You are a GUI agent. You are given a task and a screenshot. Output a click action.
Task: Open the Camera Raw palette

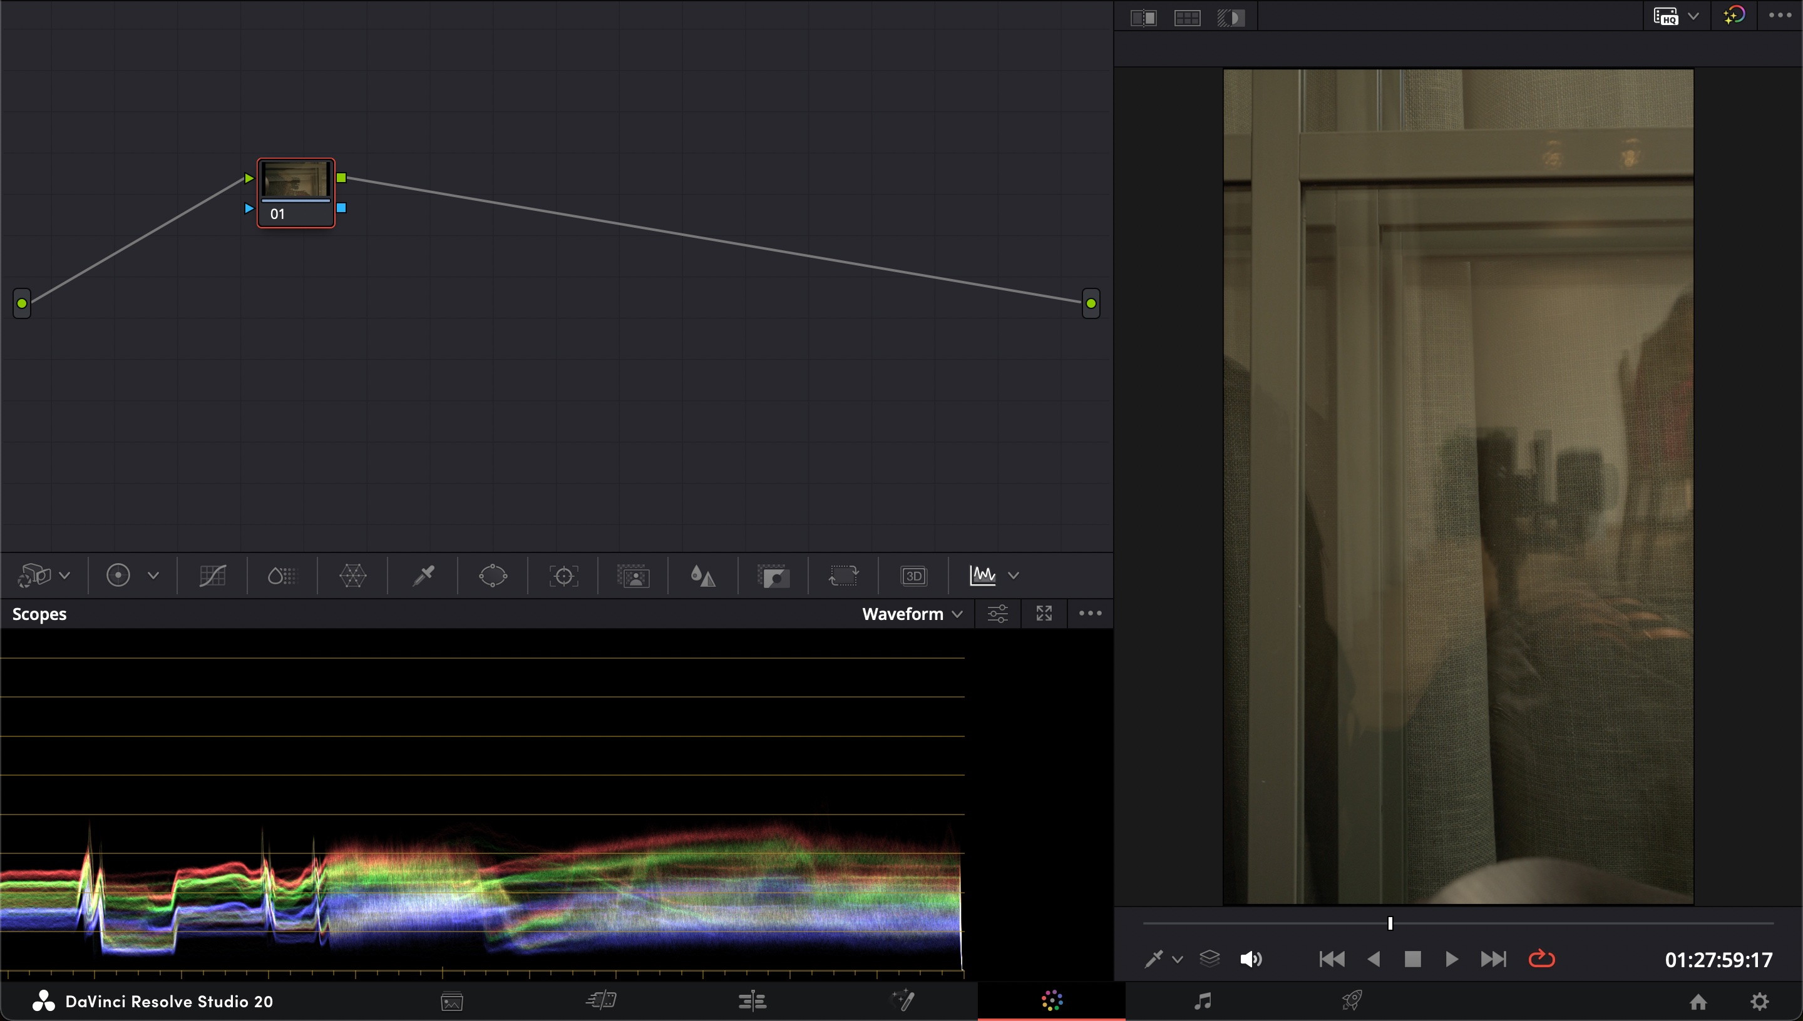click(34, 576)
